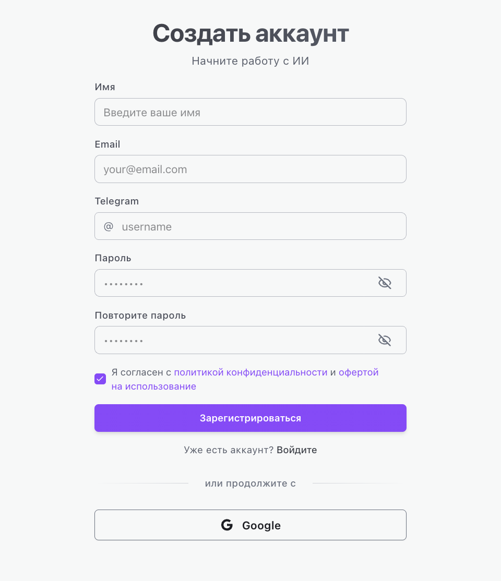Click the Telegram field label

point(117,201)
